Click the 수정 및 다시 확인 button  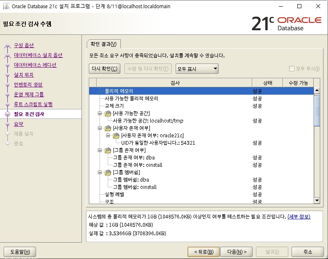point(148,69)
